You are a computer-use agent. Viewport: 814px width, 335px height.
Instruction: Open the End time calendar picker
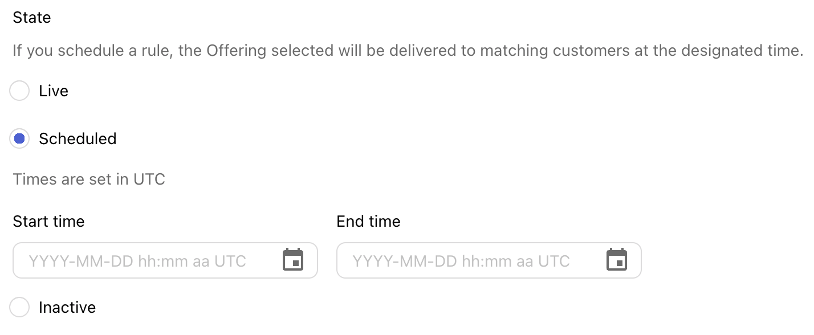point(617,260)
